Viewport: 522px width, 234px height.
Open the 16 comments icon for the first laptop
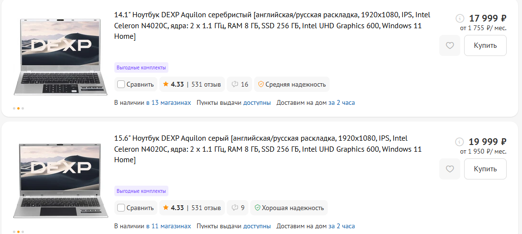coord(240,85)
